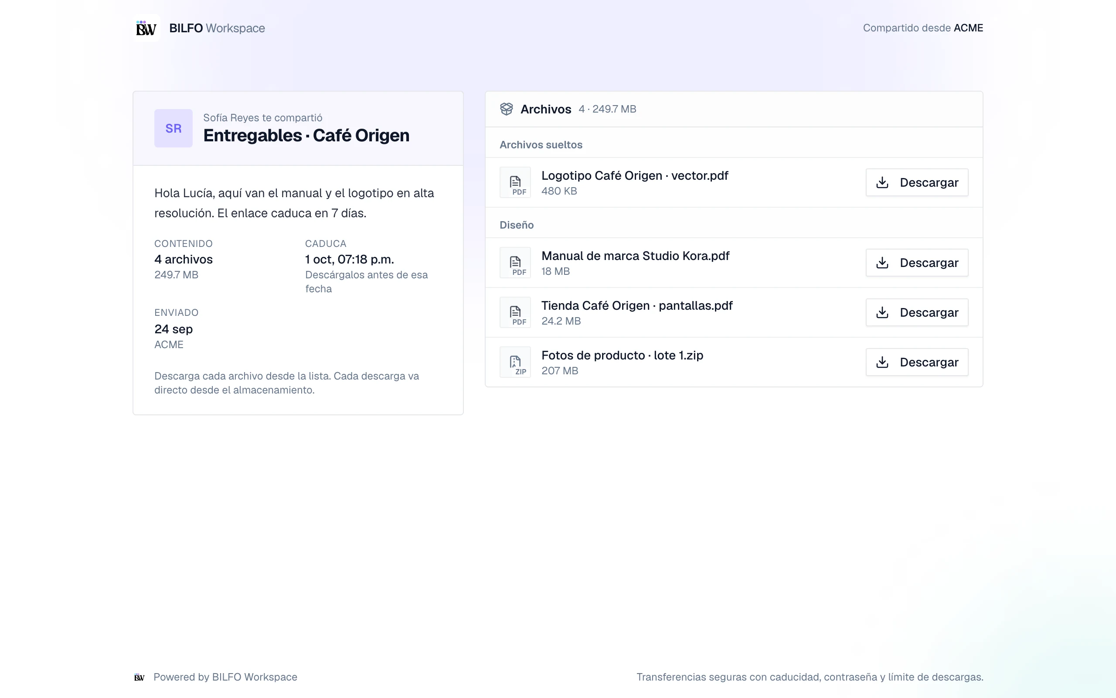This screenshot has width=1116, height=698.
Task: Click the 480 KB file size
Action: point(559,191)
